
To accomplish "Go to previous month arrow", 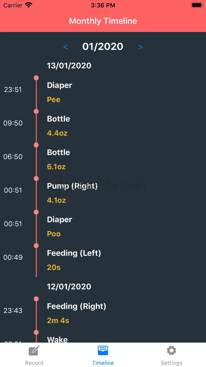I will pyautogui.click(x=66, y=47).
